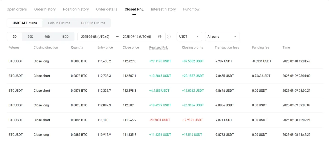Open the Order history tab
Viewport: 329px width, 141px height.
(x=45, y=9)
